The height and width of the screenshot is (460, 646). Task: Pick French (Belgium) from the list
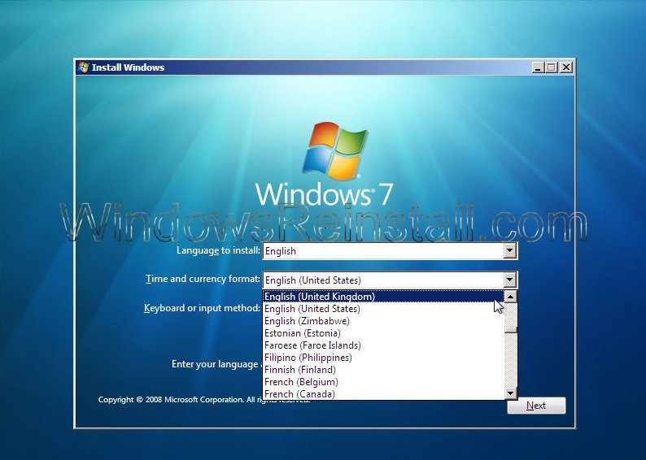pyautogui.click(x=301, y=382)
